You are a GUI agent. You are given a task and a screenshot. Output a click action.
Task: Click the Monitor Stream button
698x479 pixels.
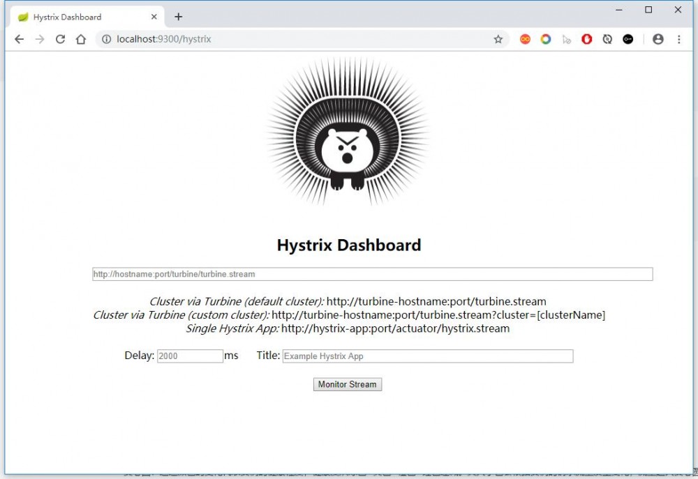[348, 384]
